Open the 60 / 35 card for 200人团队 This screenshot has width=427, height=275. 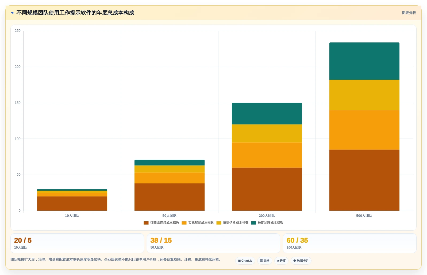pyautogui.click(x=350, y=243)
